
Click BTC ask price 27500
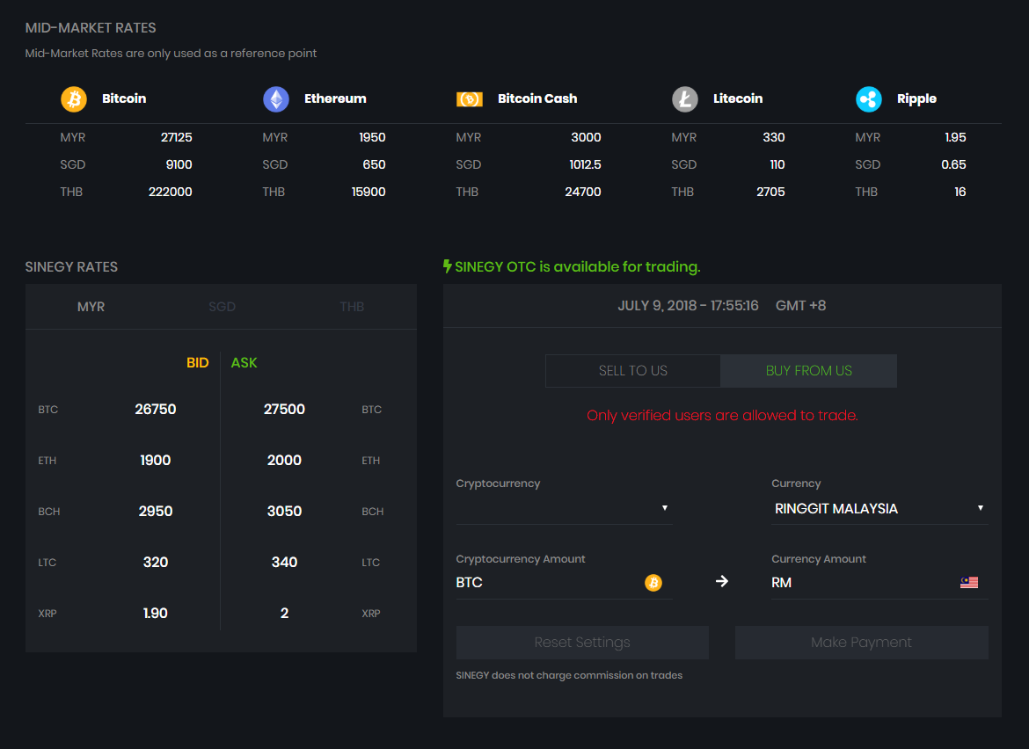[x=284, y=410]
